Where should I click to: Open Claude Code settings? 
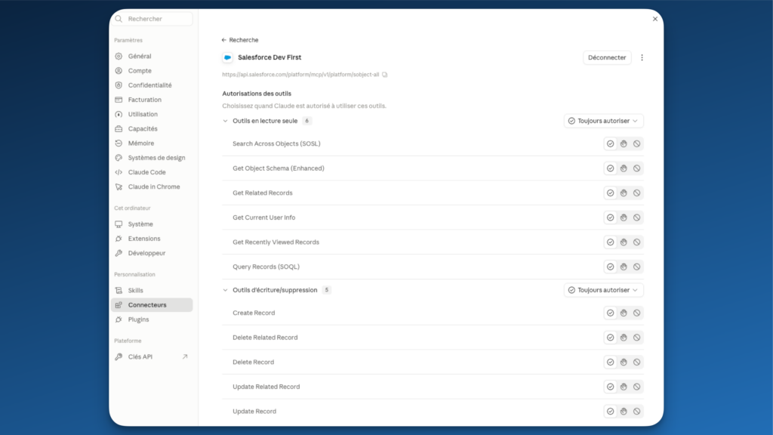tap(152, 172)
